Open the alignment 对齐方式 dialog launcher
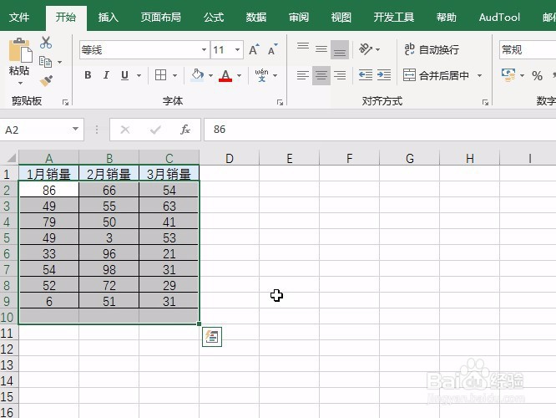This screenshot has width=556, height=418. [485, 102]
